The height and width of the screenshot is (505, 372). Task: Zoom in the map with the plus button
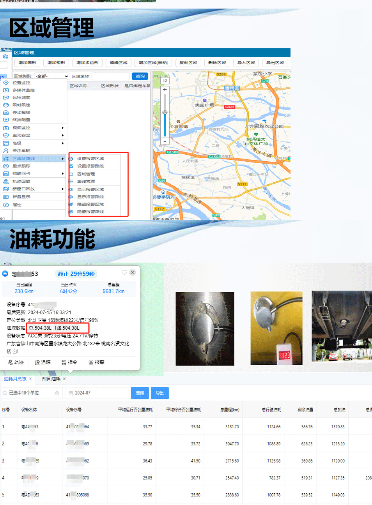pos(165,89)
